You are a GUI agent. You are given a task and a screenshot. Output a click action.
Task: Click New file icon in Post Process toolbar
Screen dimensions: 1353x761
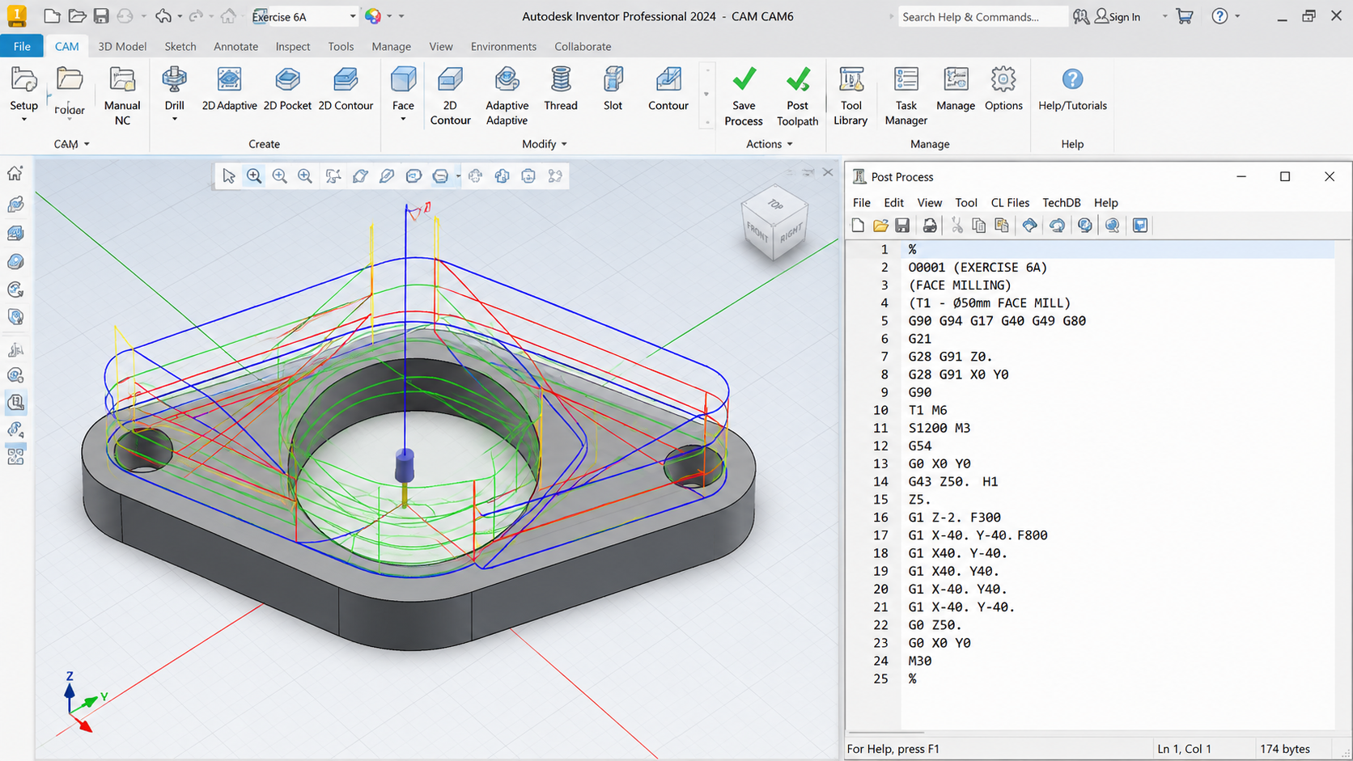pyautogui.click(x=858, y=226)
